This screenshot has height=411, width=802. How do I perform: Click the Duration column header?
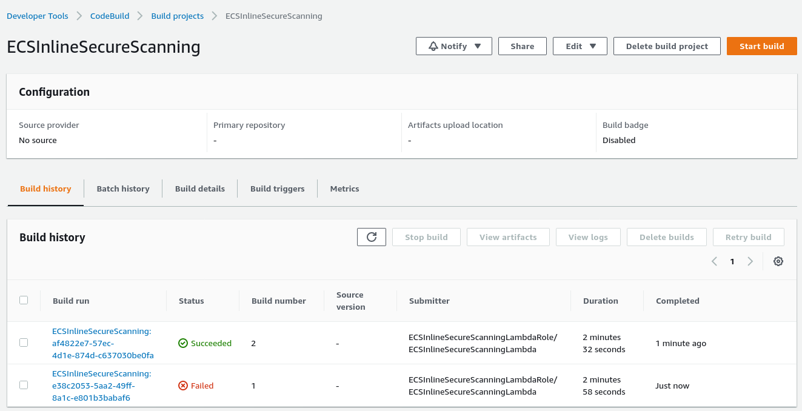pos(601,301)
